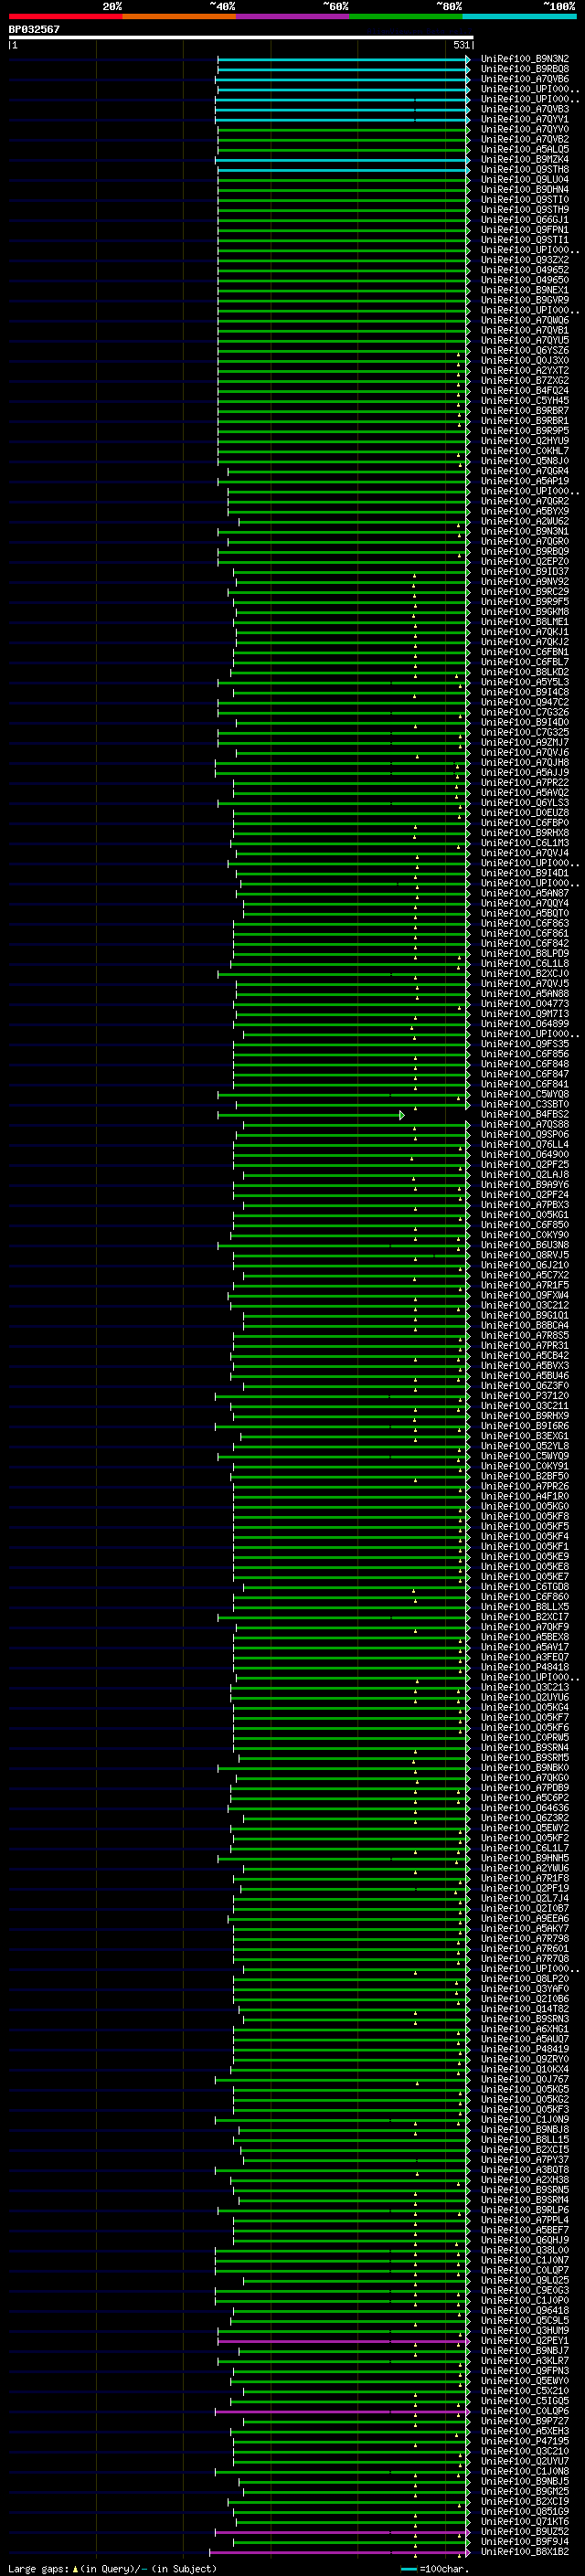Click the UniRef100_Q2EPZ0 label

tap(525, 562)
